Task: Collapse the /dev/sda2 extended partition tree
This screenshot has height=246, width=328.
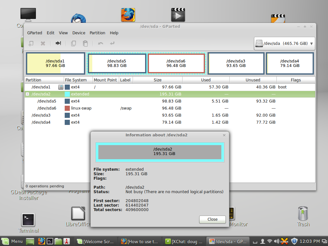Action: [28, 94]
